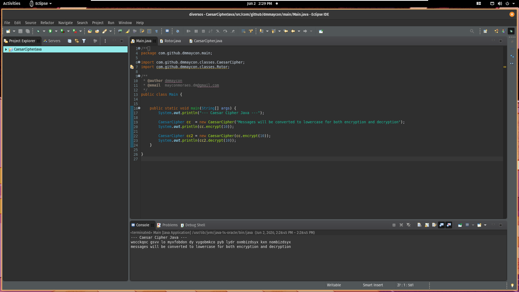Switch to the CaesarCipher.java editor tab
This screenshot has width=519, height=292.
tap(208, 41)
